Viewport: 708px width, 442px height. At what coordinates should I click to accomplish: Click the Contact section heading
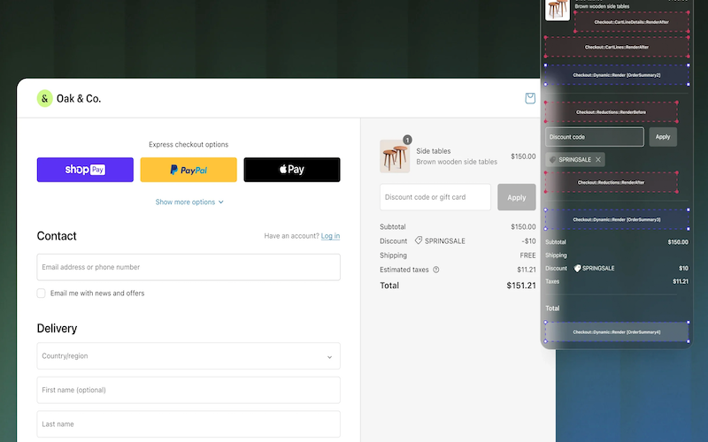tap(57, 236)
